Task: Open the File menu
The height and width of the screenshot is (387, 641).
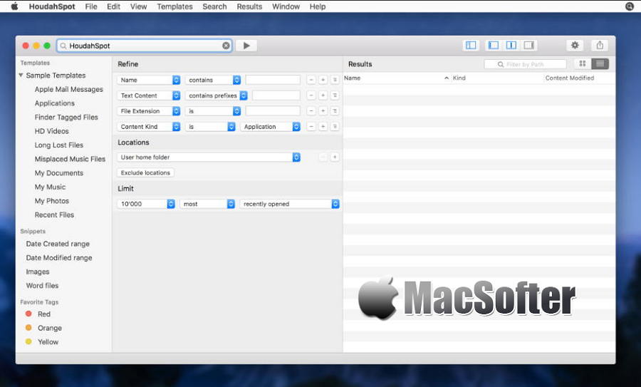Action: pyautogui.click(x=91, y=6)
